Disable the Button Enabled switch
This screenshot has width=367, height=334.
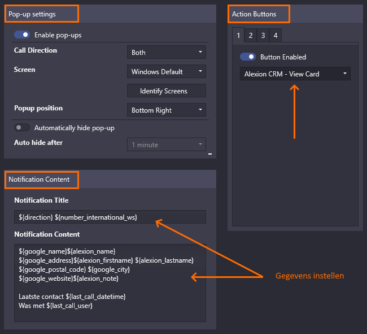tap(248, 57)
